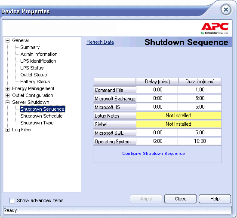Click Lotus Notes Not Installed cell

[x=179, y=115]
